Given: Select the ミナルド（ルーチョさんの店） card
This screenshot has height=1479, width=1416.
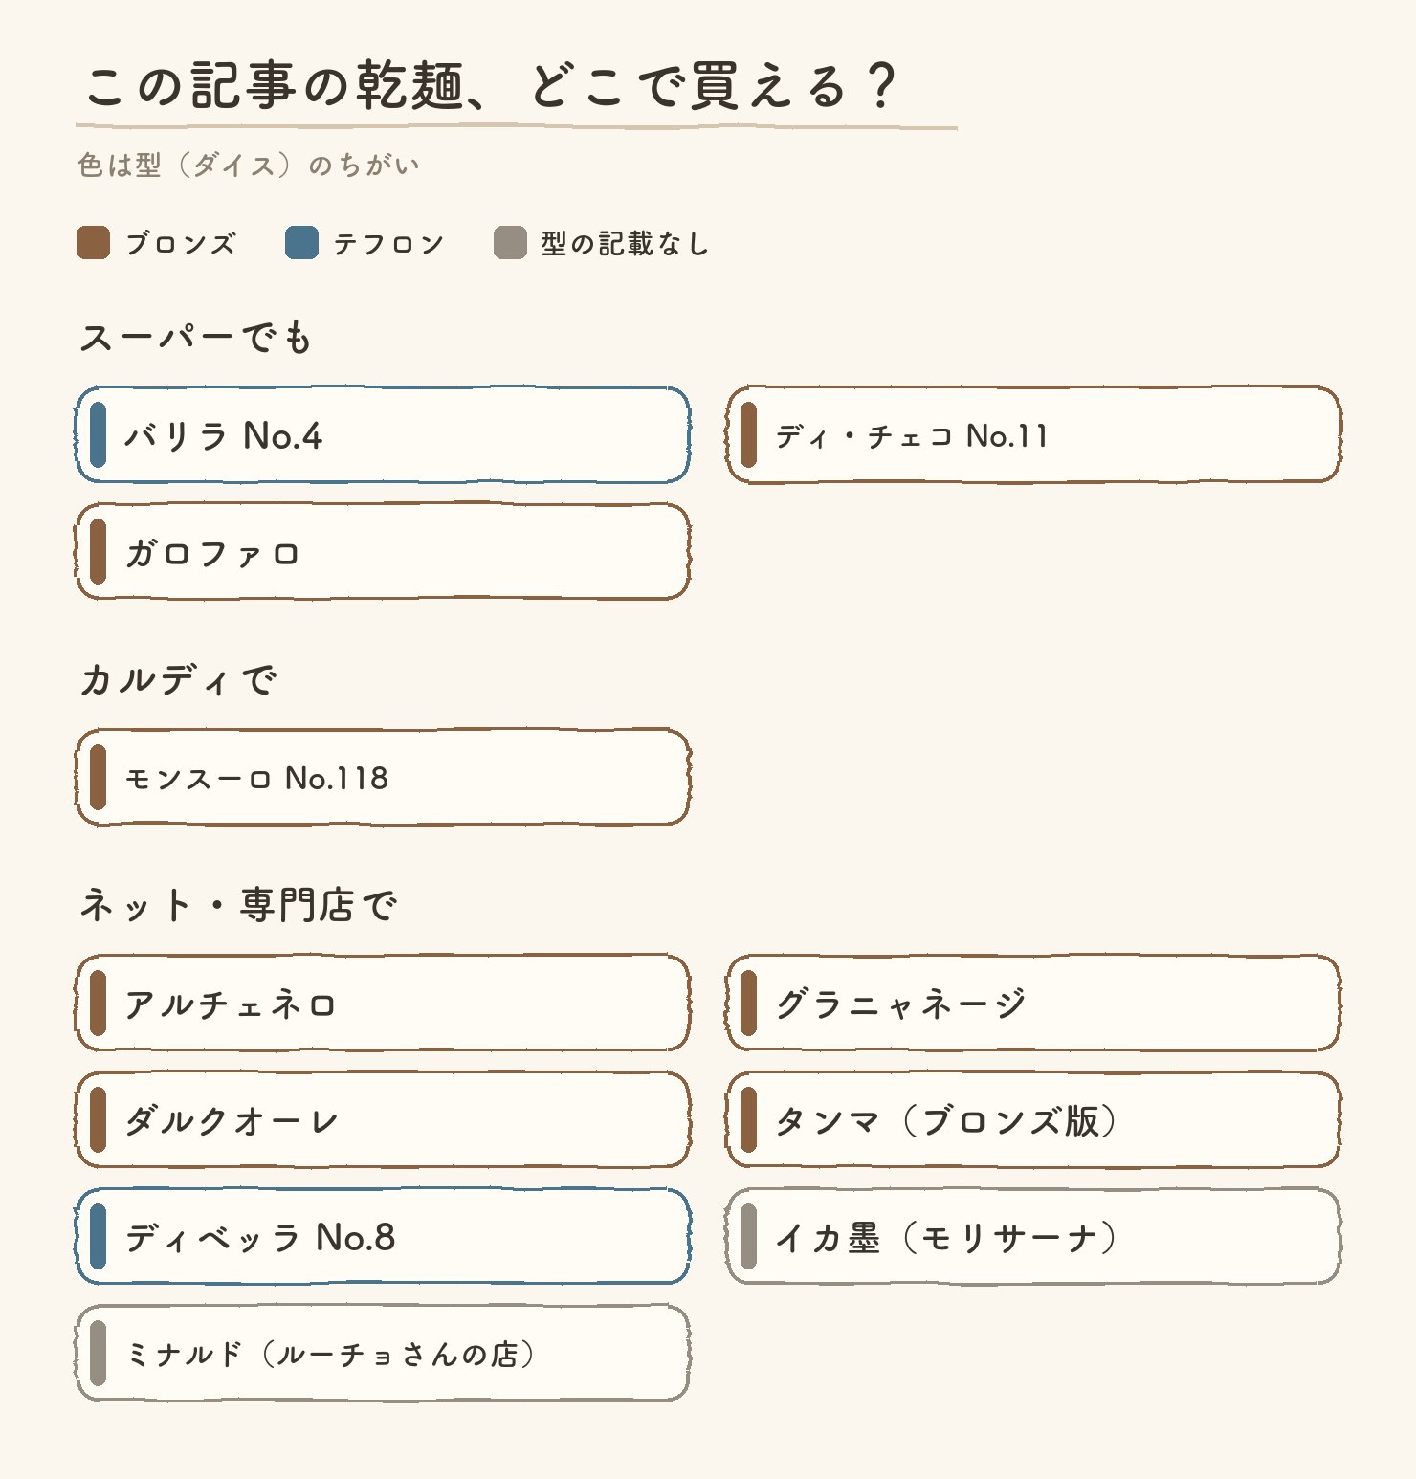Looking at the screenshot, I should [x=383, y=1353].
